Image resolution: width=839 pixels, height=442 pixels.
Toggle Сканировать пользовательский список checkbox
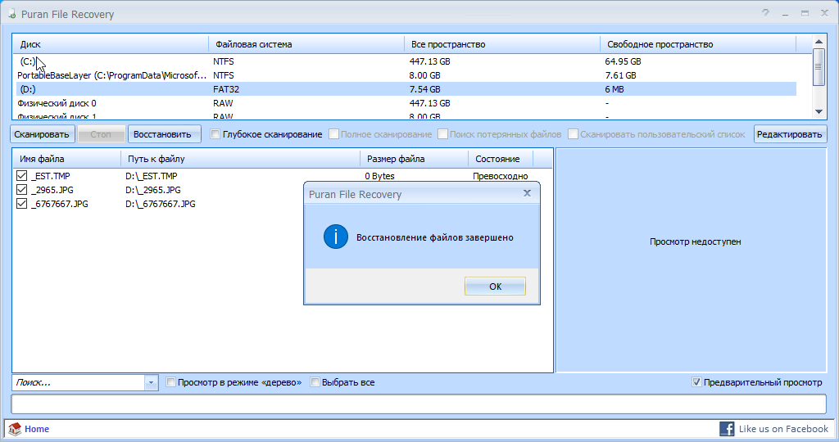coord(573,134)
